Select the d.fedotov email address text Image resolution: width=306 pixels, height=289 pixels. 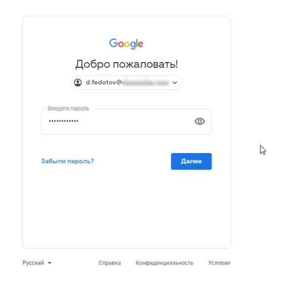104,82
